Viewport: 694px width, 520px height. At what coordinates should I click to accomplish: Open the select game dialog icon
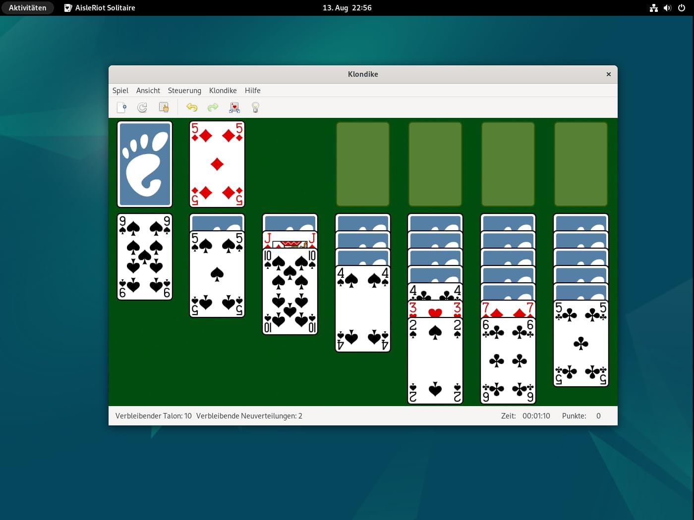pyautogui.click(x=164, y=107)
